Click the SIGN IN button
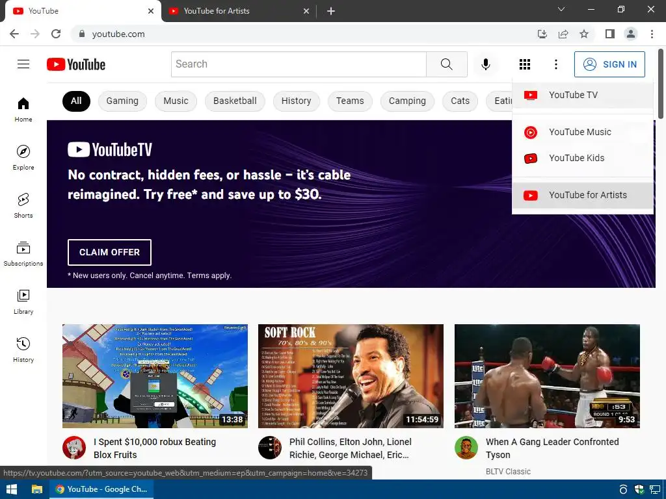The width and height of the screenshot is (666, 499). coord(609,64)
